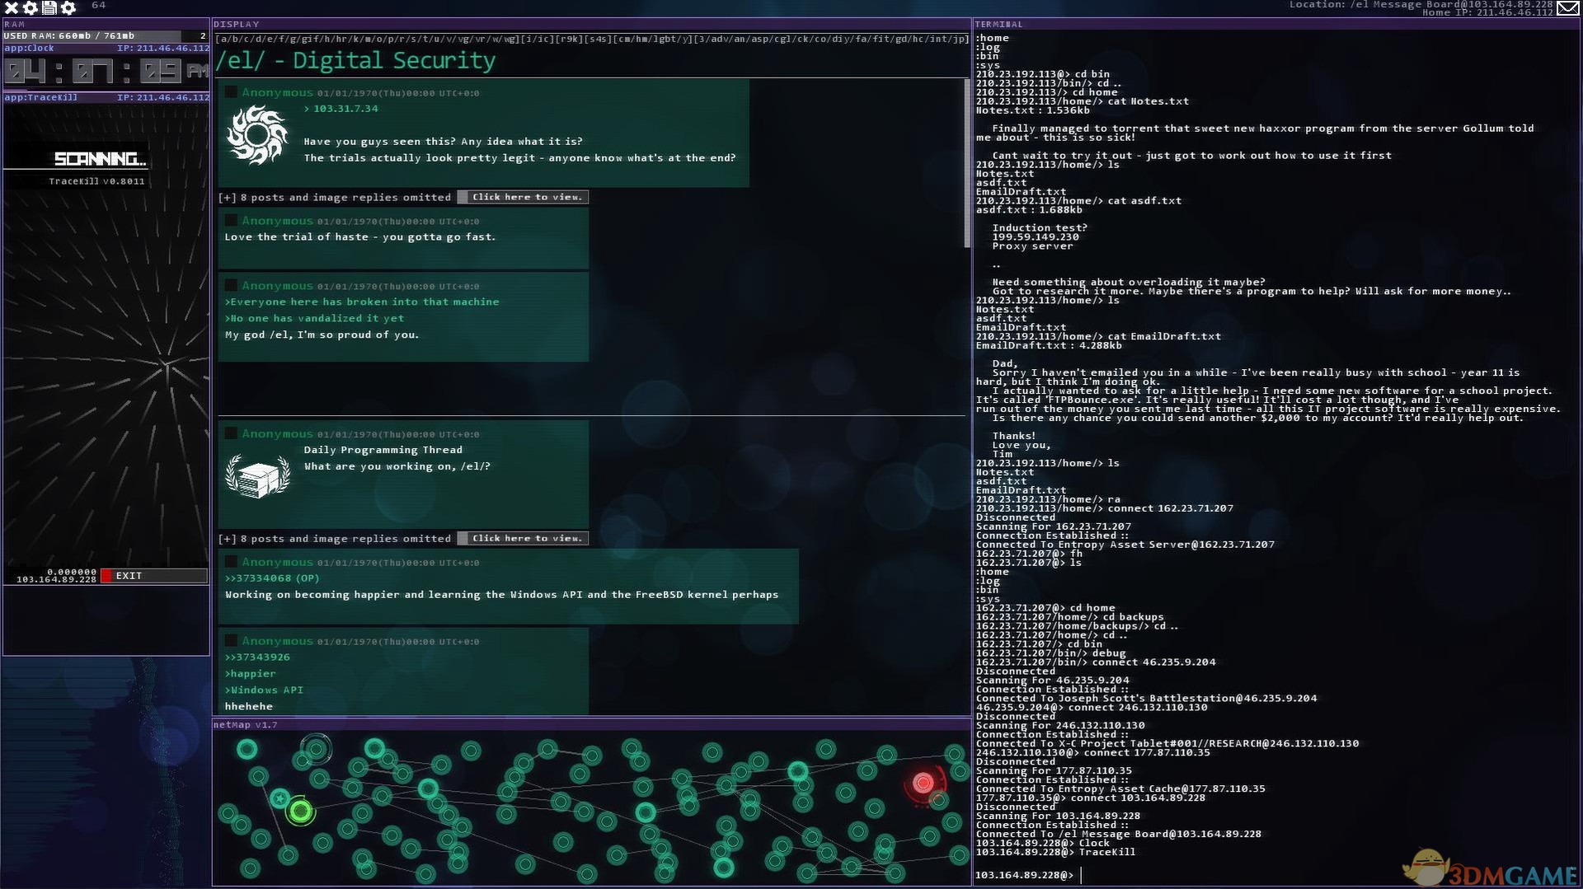This screenshot has width=1583, height=889.
Task: Tick checkbox on 'Love the trial of haste' post
Action: [232, 221]
